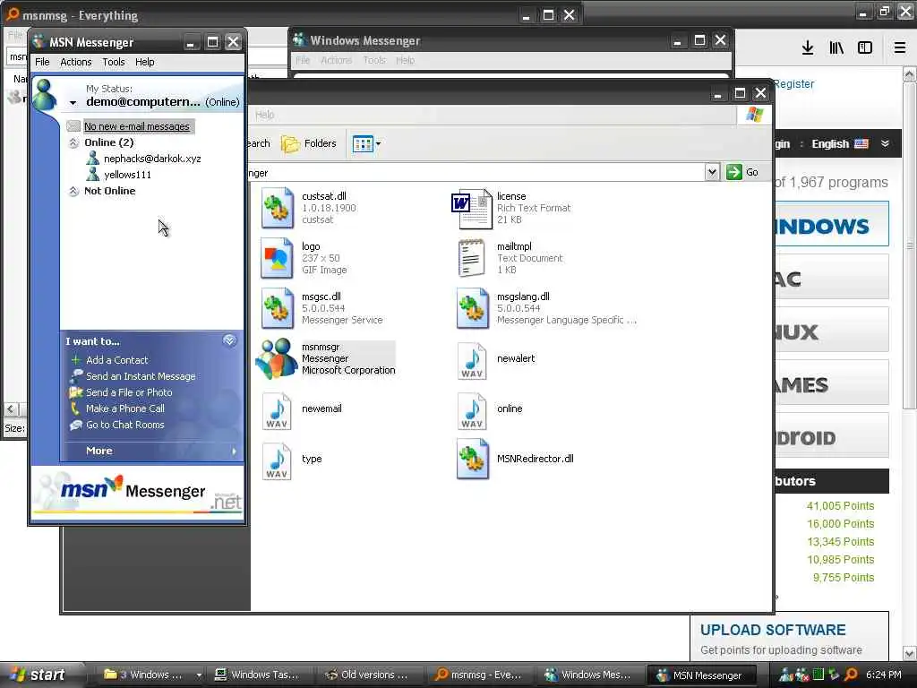Open the grouped Windows Explorer taskbar dropdown
The height and width of the screenshot is (688, 917).
click(199, 675)
